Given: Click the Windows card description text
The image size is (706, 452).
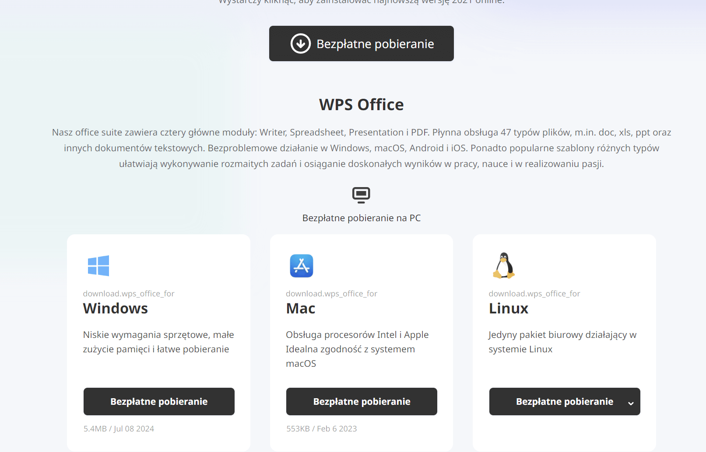Looking at the screenshot, I should point(158,342).
